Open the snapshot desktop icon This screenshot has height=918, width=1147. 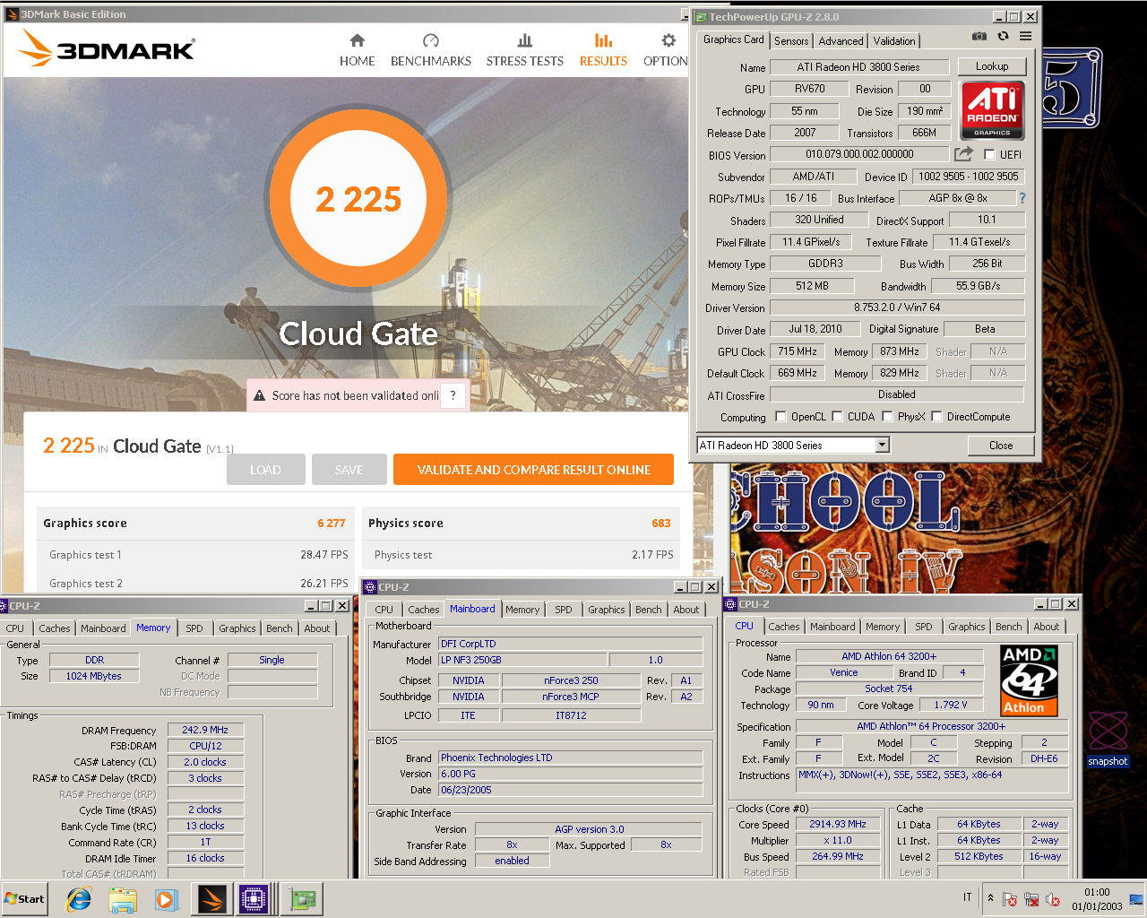coord(1108,739)
